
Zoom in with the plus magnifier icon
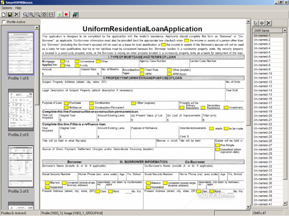tap(31, 14)
